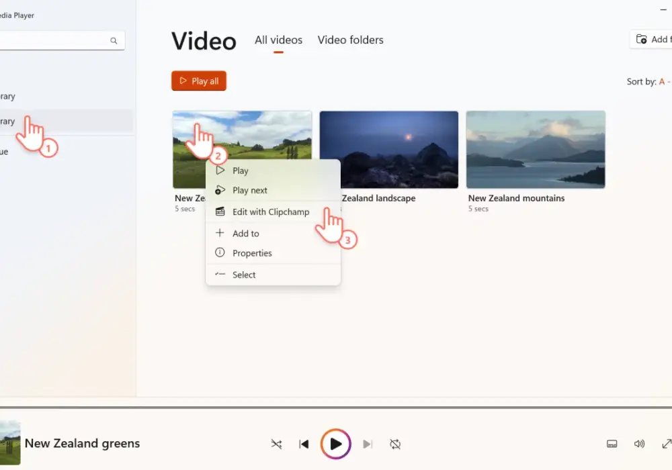Click the Clipchamp clapperboard icon
672x470 pixels.
(220, 211)
